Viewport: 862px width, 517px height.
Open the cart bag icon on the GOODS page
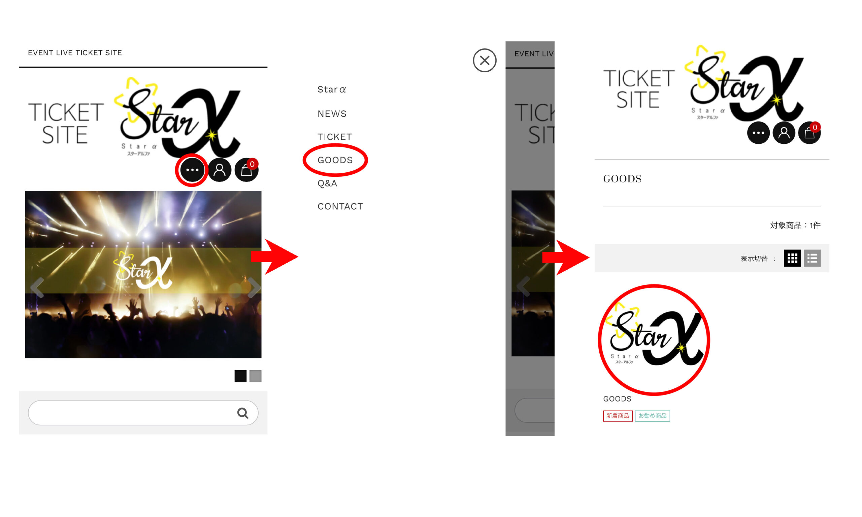(x=809, y=133)
